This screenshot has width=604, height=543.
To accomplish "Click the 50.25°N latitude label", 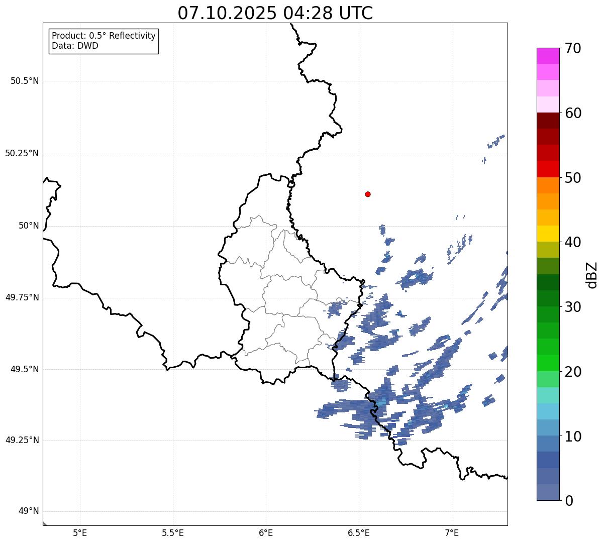I will point(22,153).
